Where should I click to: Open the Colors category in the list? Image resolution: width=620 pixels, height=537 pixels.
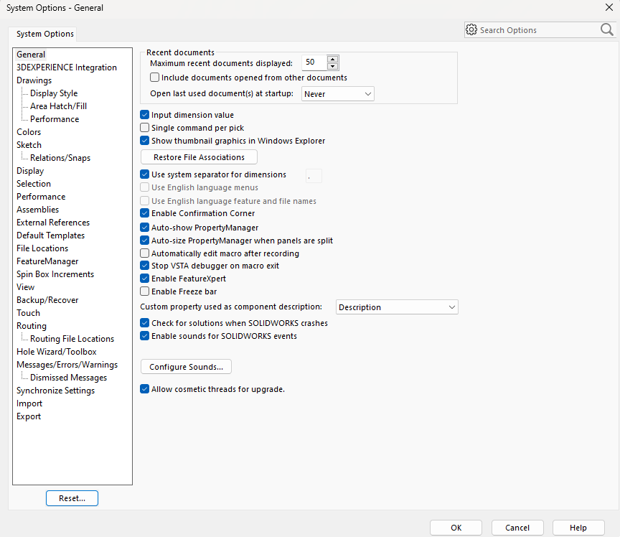(x=29, y=132)
